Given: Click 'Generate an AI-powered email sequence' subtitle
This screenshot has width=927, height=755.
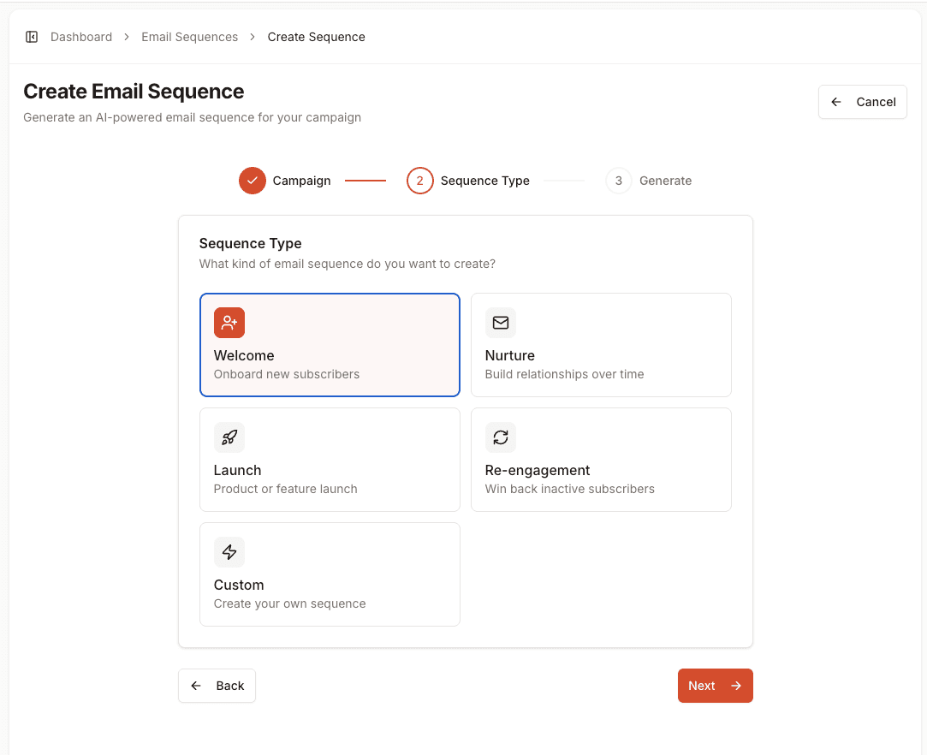Looking at the screenshot, I should click(x=192, y=117).
